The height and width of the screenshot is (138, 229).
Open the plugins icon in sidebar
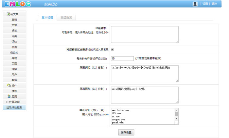coord(9,85)
